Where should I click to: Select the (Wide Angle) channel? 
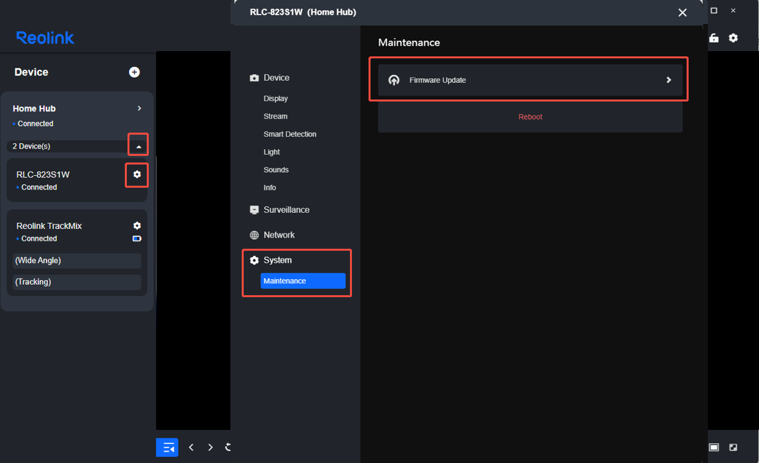tap(77, 261)
